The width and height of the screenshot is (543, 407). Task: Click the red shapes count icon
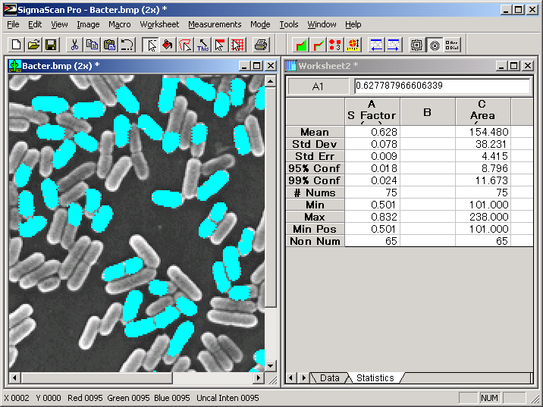click(335, 45)
